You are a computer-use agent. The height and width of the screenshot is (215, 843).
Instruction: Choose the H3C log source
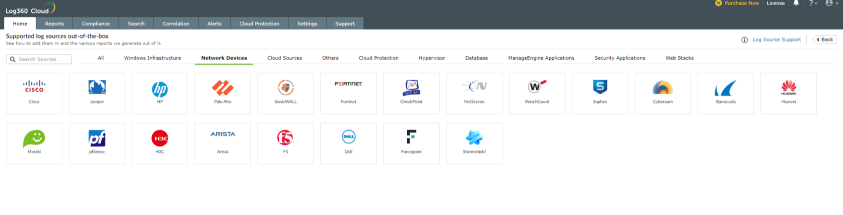point(160,143)
